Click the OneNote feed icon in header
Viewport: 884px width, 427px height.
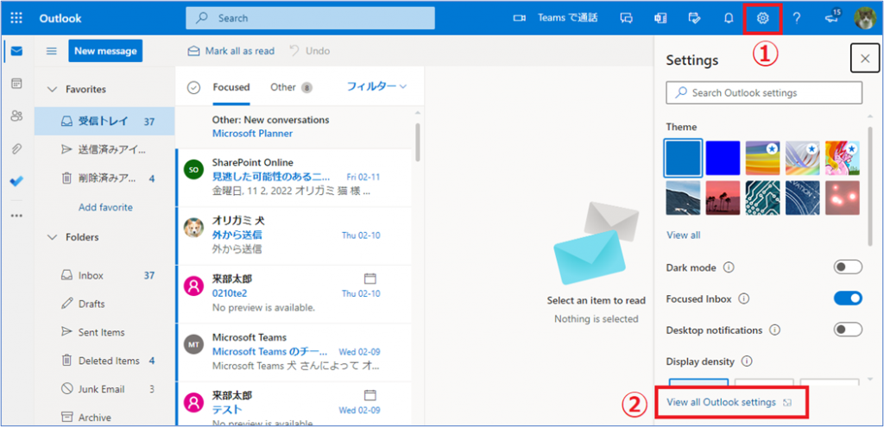pyautogui.click(x=660, y=18)
